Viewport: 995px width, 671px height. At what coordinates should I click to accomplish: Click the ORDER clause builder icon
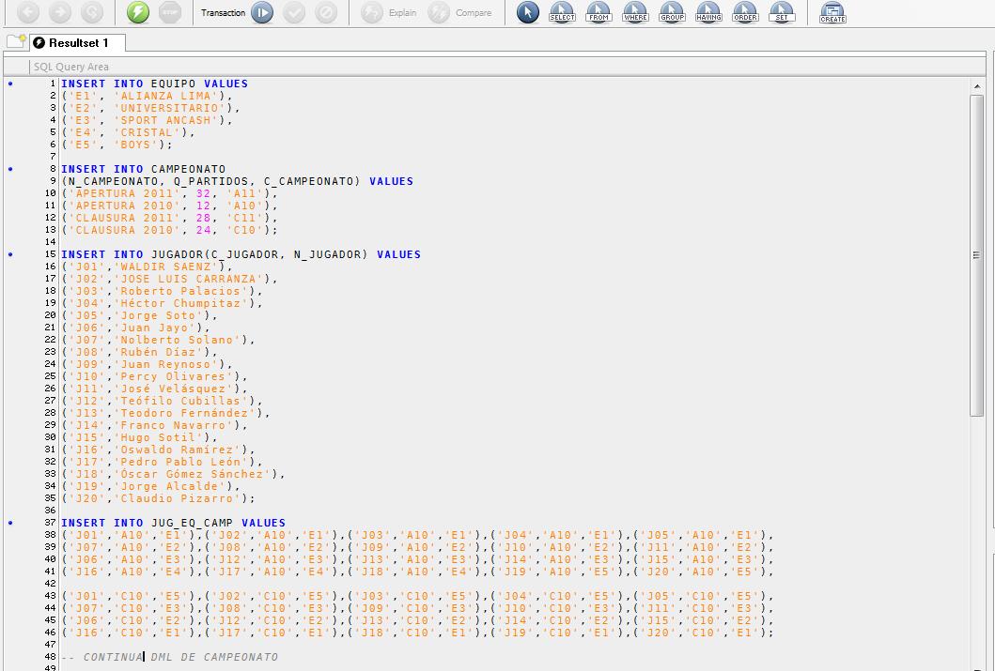pos(745,12)
